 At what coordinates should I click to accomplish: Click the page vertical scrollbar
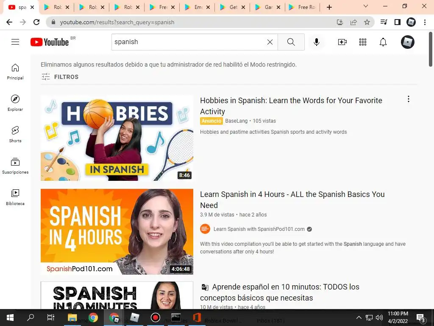tap(431, 49)
